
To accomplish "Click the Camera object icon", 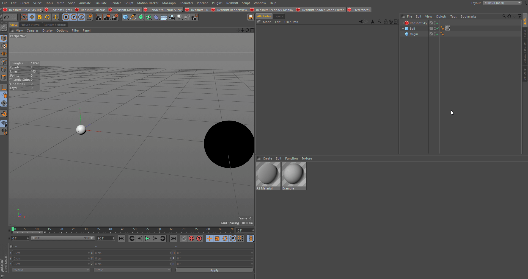I will coord(172,17).
